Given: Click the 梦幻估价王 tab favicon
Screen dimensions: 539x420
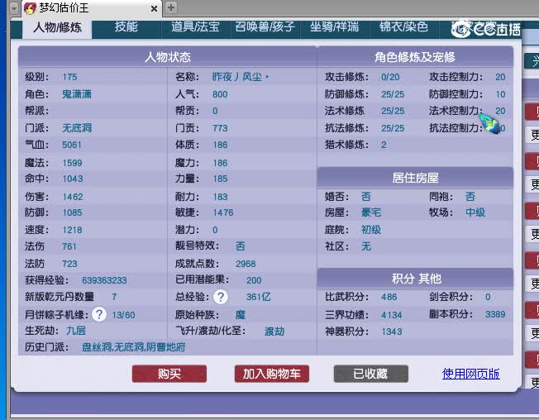Looking at the screenshot, I should click(x=31, y=8).
